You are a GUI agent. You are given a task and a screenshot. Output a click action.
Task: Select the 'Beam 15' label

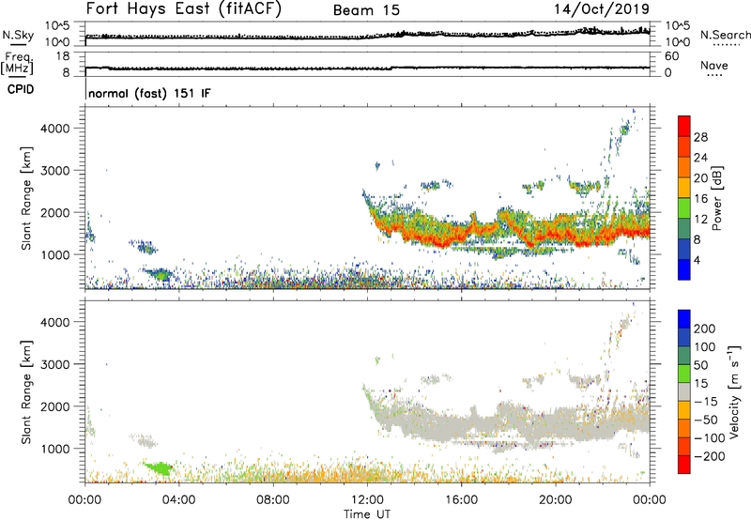(366, 10)
